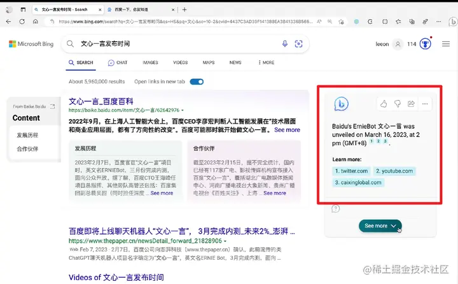Open the From Baike.Baidu source icon
Screen dimensions: 458x284
click(x=52, y=106)
